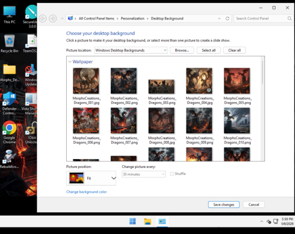295x234 pixels.
Task: Click Change background color link
Action: point(87,192)
